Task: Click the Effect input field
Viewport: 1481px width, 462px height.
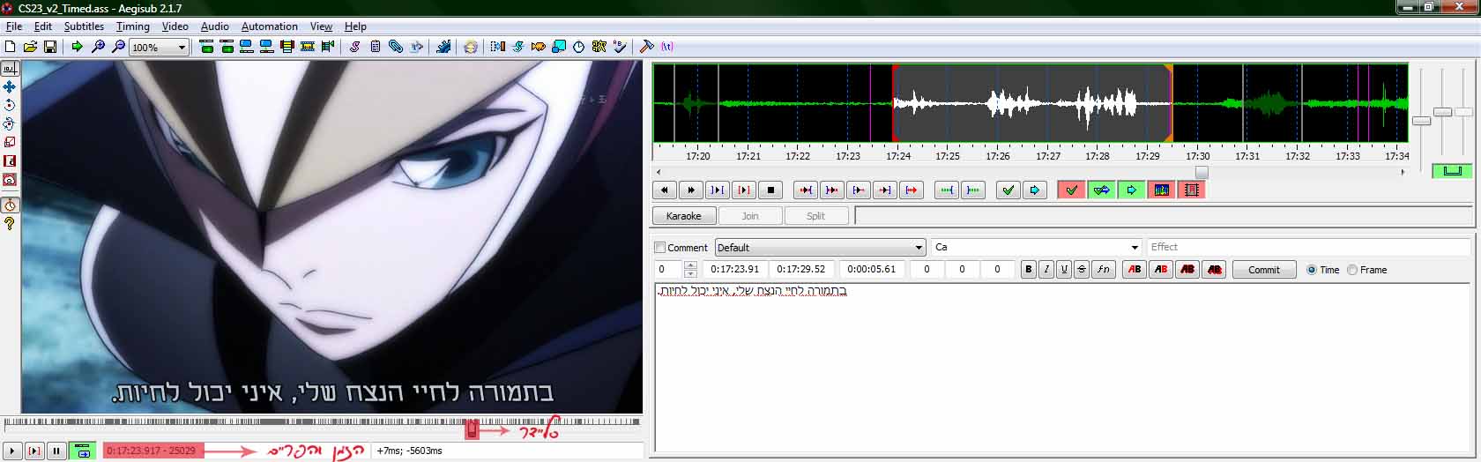Action: [1308, 247]
